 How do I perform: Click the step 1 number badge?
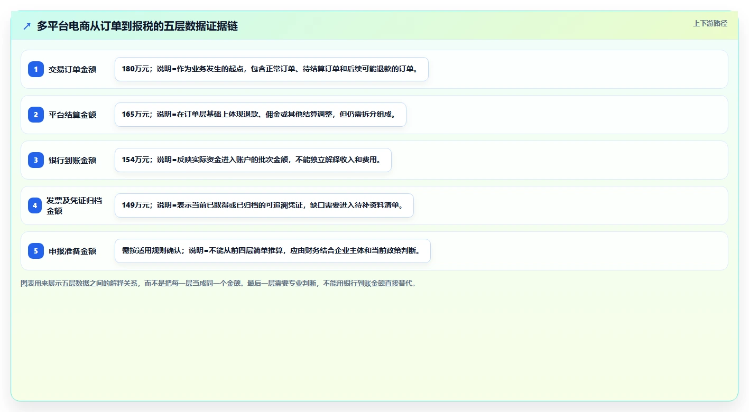click(36, 69)
